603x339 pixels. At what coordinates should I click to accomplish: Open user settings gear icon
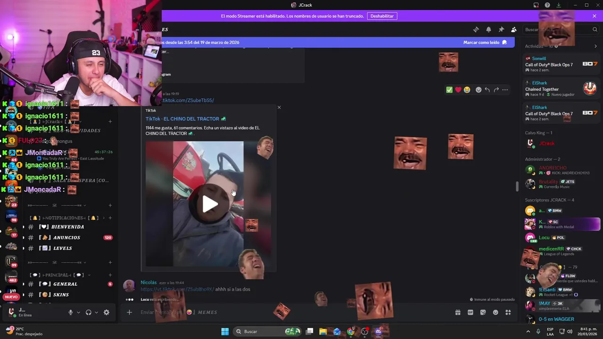coord(106,312)
